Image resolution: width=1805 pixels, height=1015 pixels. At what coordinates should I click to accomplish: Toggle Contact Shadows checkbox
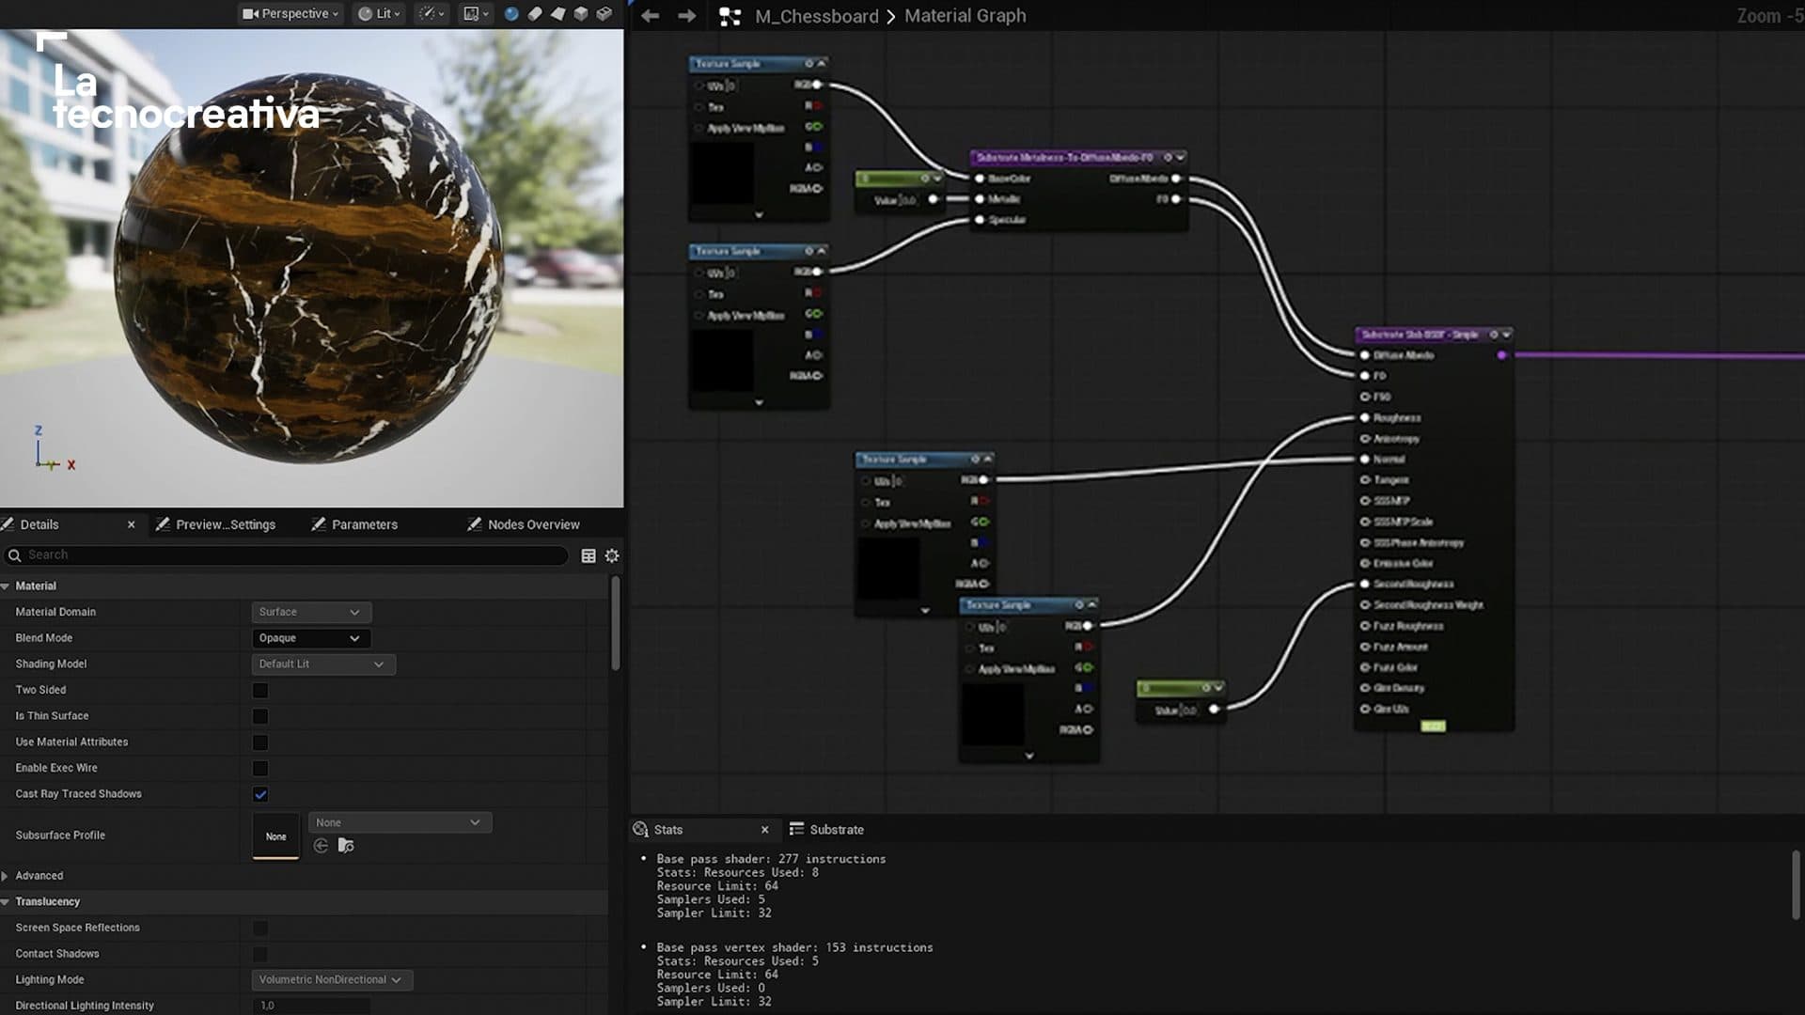tap(260, 954)
